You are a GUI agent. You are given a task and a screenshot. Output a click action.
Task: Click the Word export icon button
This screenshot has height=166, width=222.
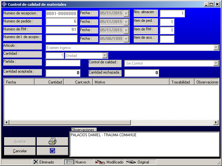[52, 151]
